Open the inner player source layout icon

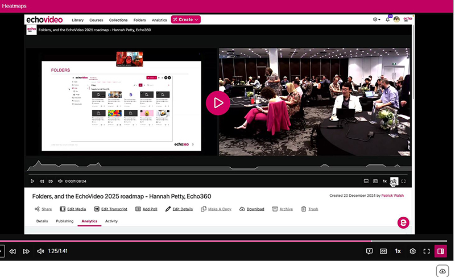click(x=366, y=181)
